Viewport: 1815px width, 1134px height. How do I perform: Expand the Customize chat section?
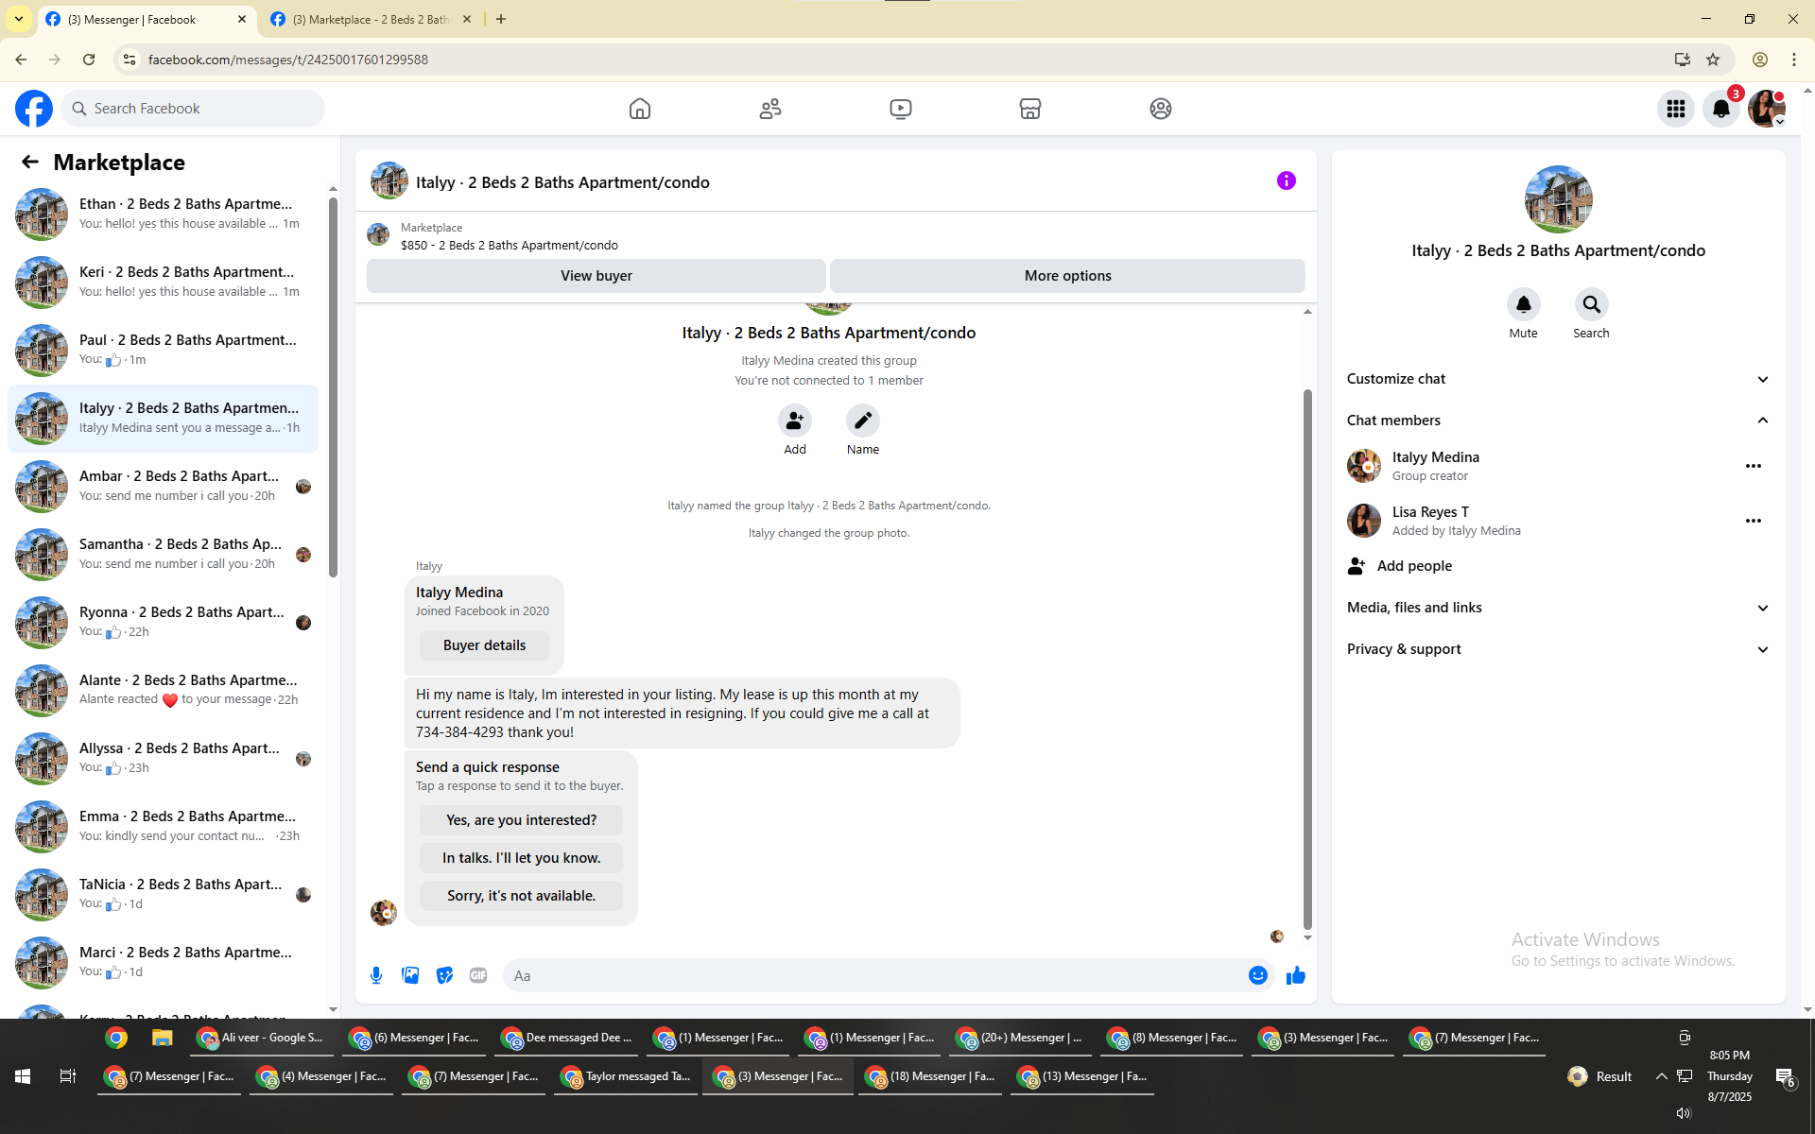point(1559,379)
